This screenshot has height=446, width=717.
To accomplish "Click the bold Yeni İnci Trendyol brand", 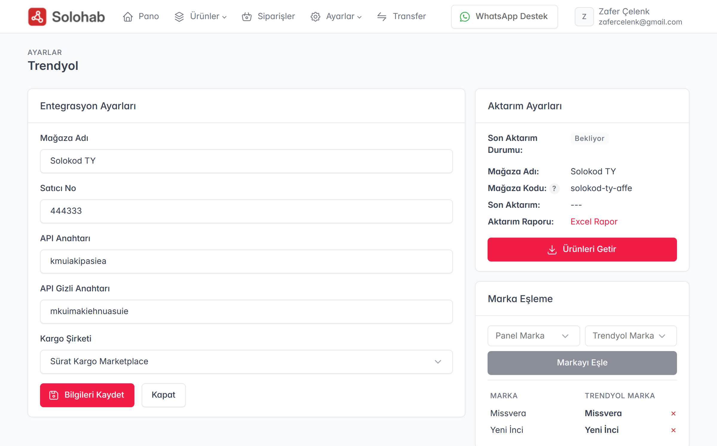I will click(602, 430).
